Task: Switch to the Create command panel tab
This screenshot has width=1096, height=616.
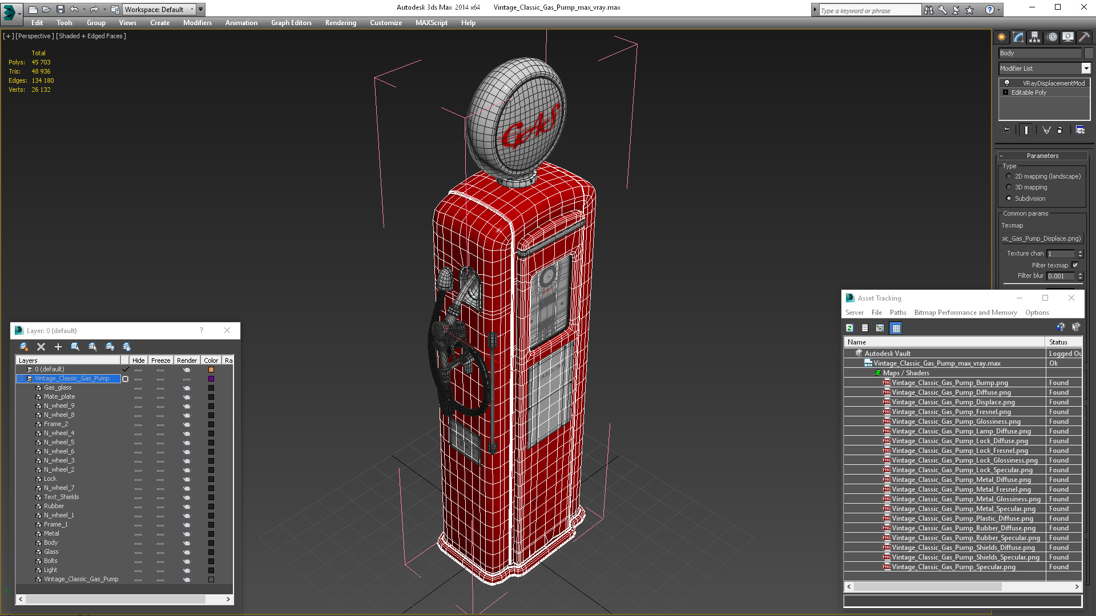Action: click(1002, 37)
